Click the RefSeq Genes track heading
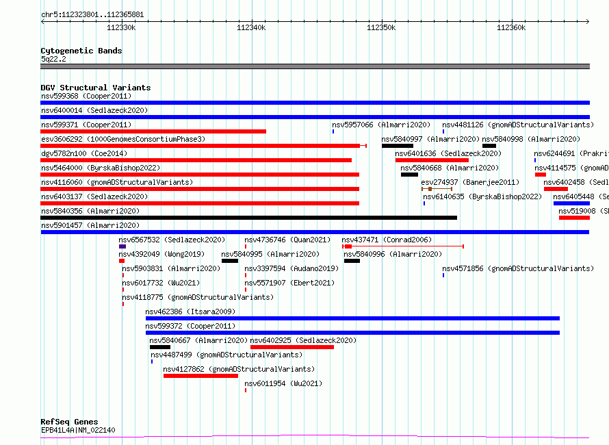This screenshot has height=445, width=609. (x=70, y=422)
